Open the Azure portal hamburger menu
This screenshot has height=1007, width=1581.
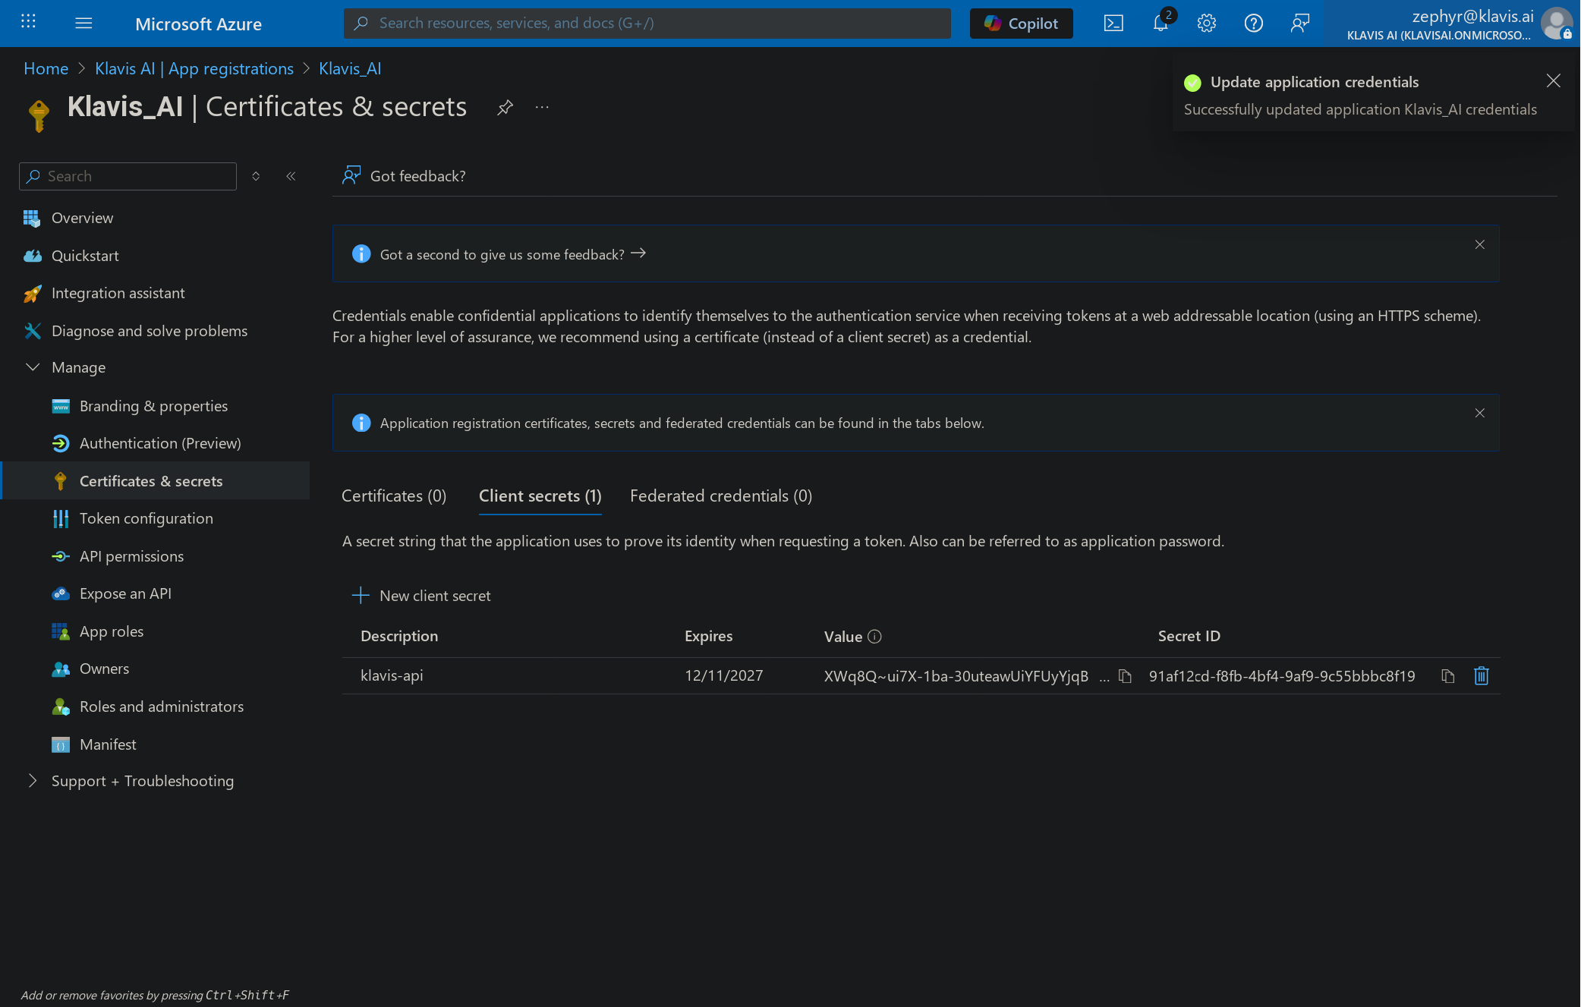pos(83,24)
